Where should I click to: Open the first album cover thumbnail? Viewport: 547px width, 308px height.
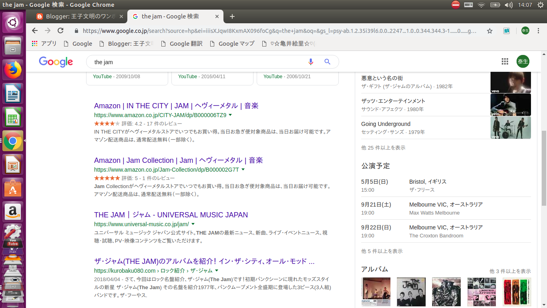[x=376, y=292]
